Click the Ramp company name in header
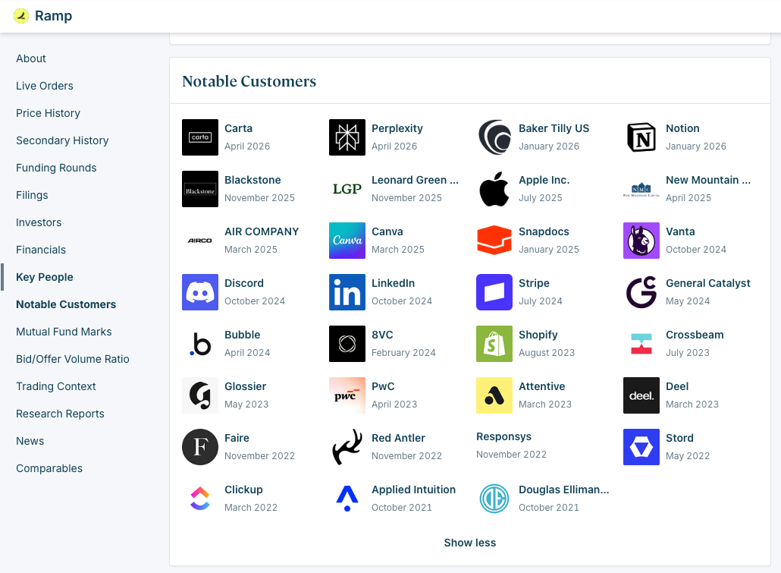 (x=53, y=16)
